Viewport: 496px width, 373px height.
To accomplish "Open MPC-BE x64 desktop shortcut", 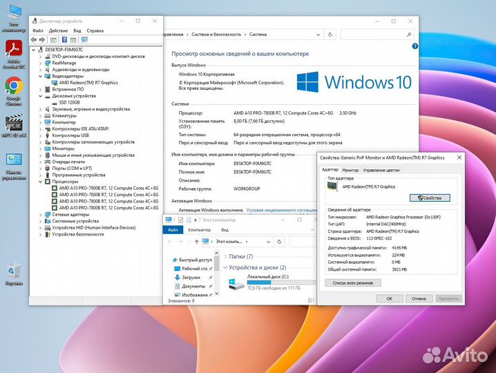I will 14,126.
